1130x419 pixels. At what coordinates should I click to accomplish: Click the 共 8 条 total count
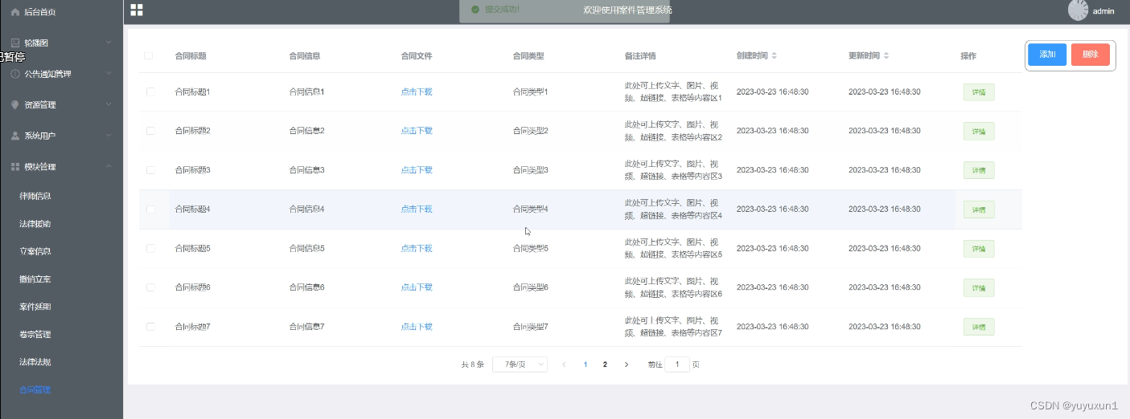click(473, 364)
